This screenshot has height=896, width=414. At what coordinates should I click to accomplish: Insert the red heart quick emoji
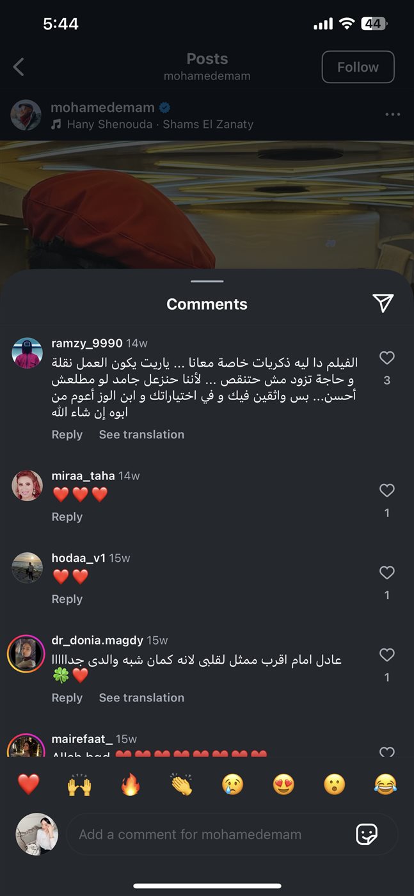(x=28, y=784)
